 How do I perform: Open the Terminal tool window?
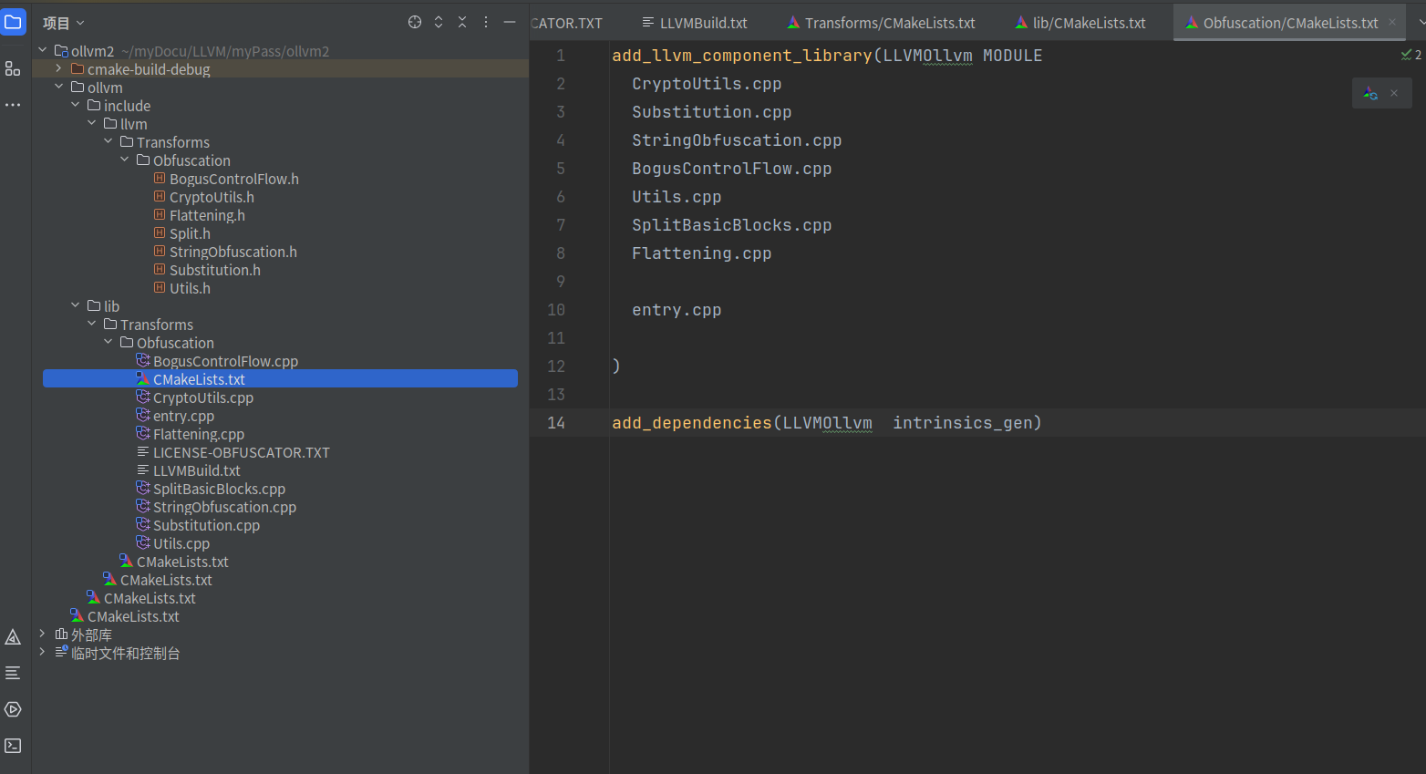13,746
